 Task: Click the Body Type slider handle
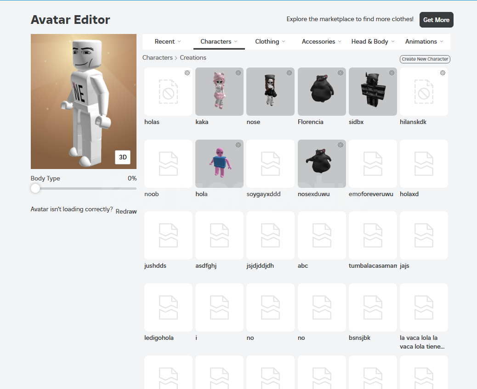[35, 188]
